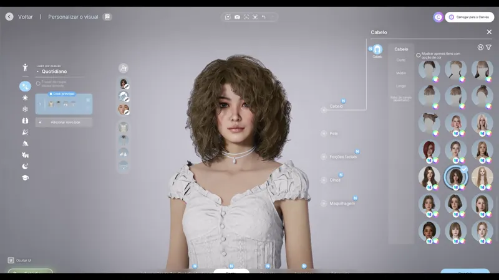This screenshot has width=499, height=280.
Task: Open the Cabelo heading tab in the list
Action: (x=401, y=49)
